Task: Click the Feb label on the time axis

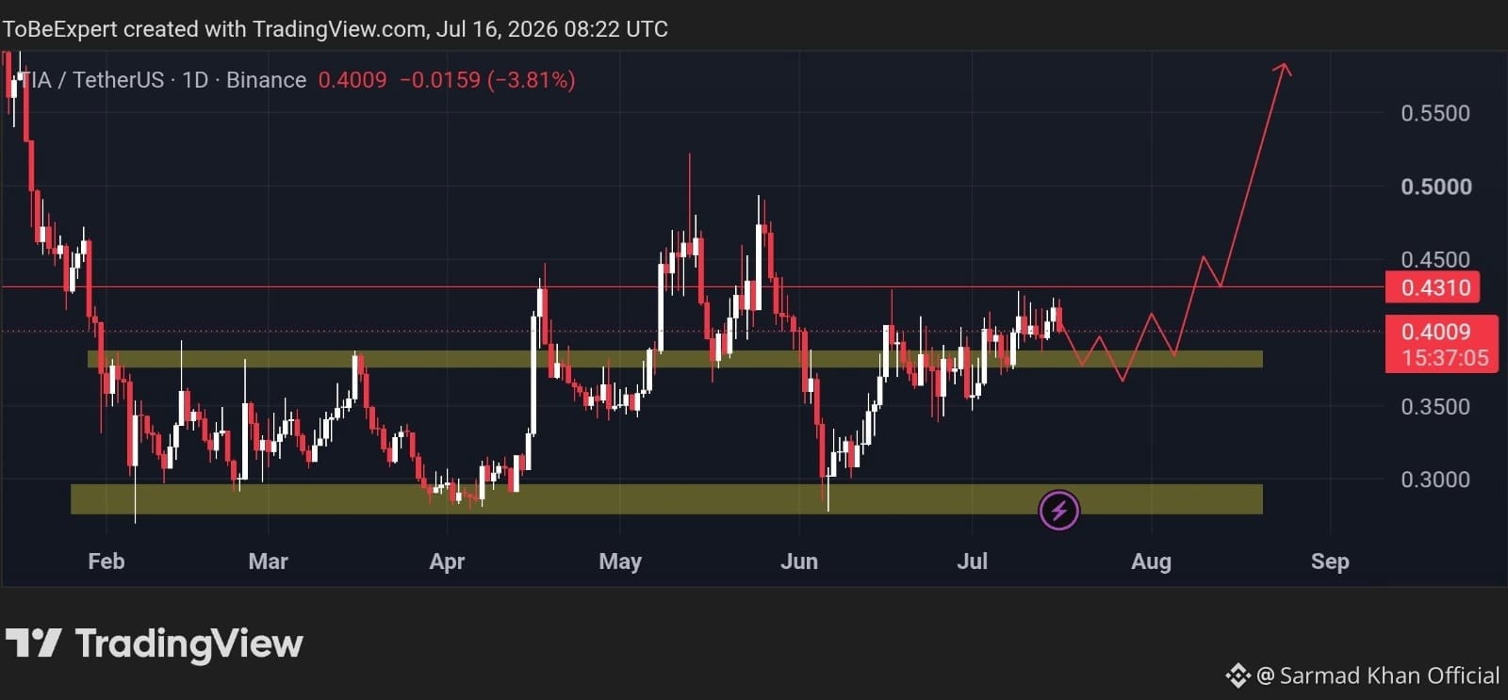Action: click(x=106, y=562)
